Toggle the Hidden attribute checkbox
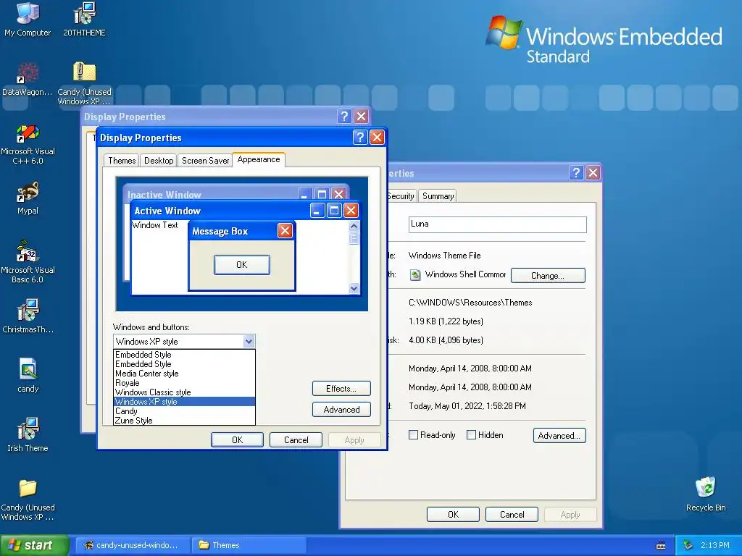742x556 pixels. (x=471, y=435)
